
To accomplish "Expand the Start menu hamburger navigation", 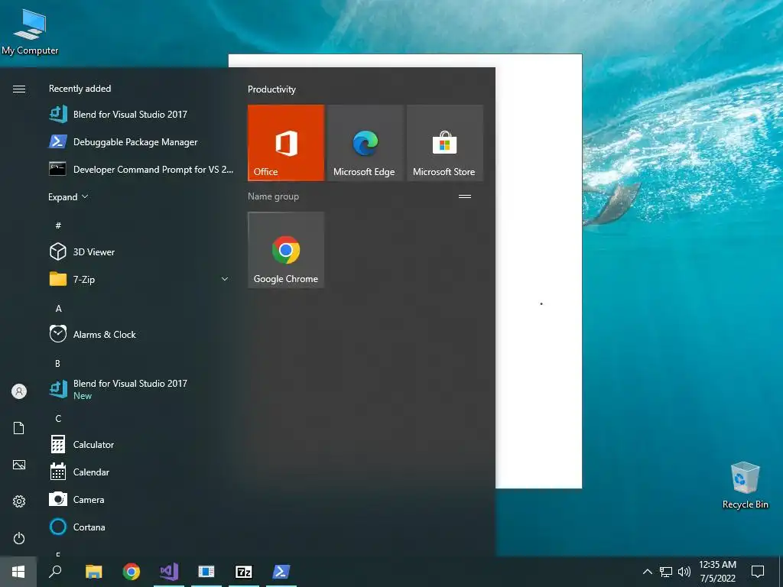I will click(x=19, y=89).
